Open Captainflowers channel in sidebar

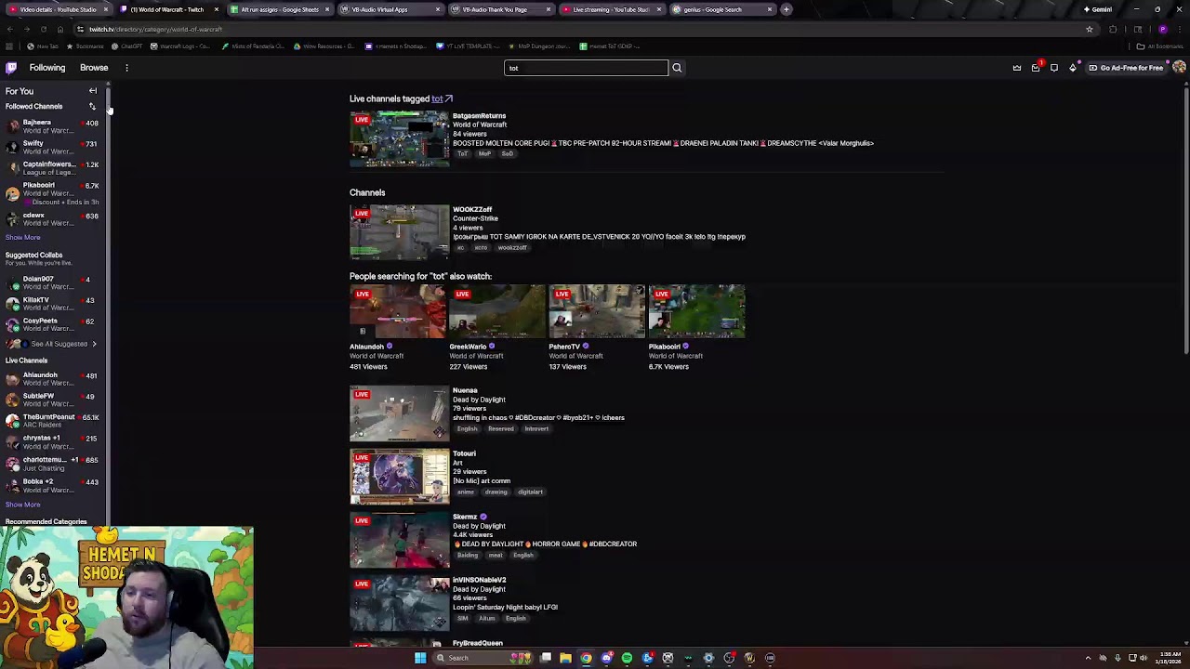coord(53,168)
